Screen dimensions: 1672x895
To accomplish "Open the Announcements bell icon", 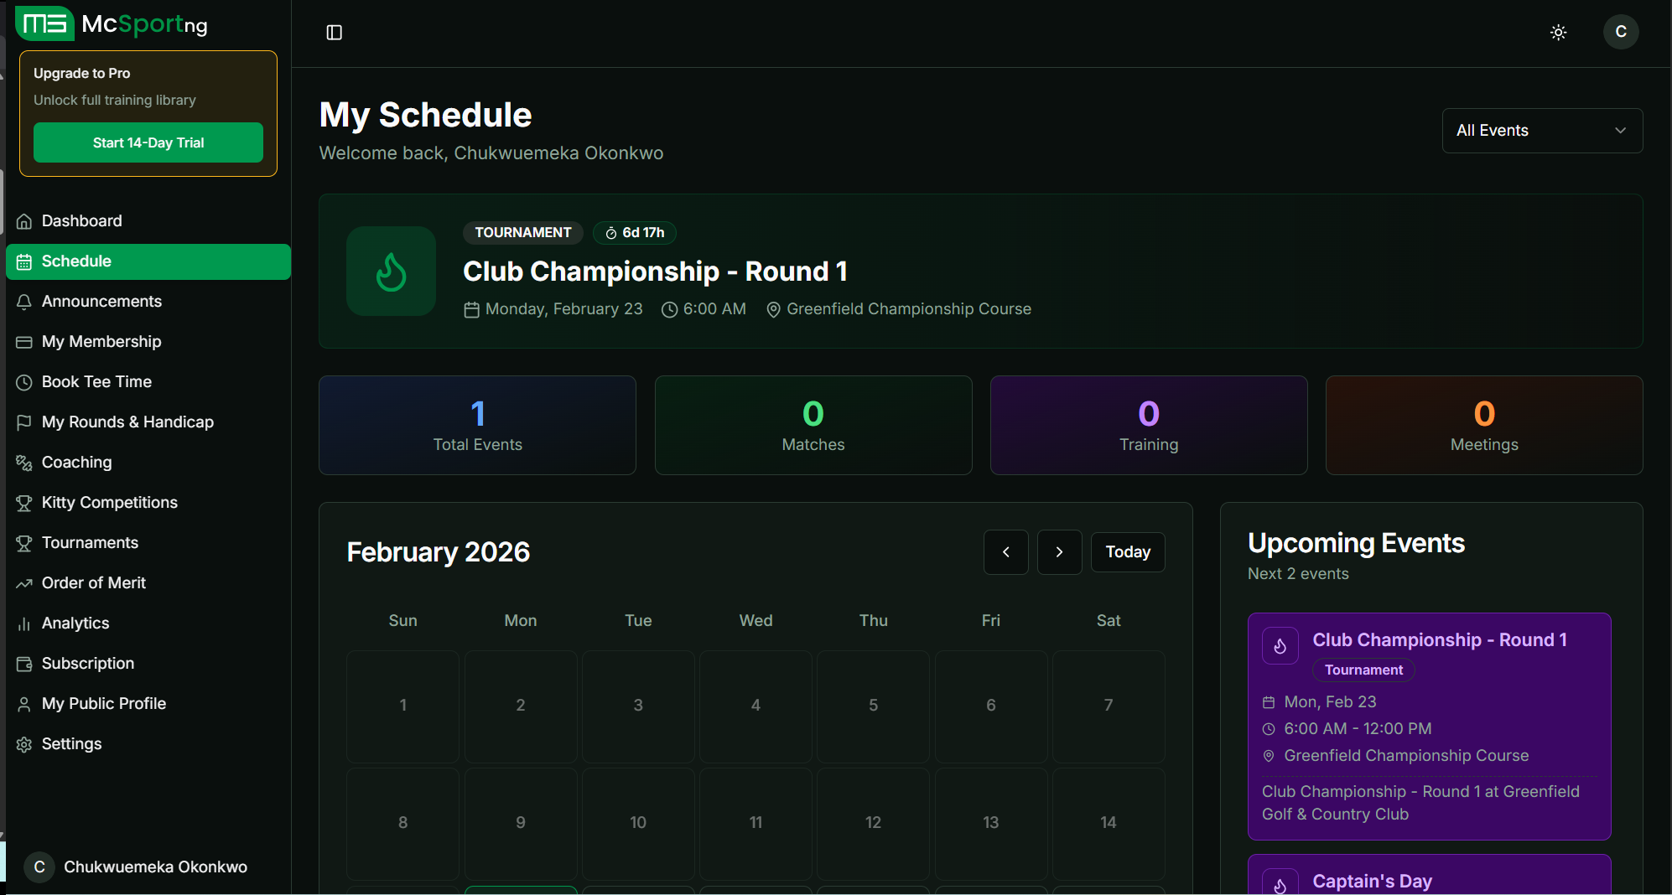I will point(25,302).
